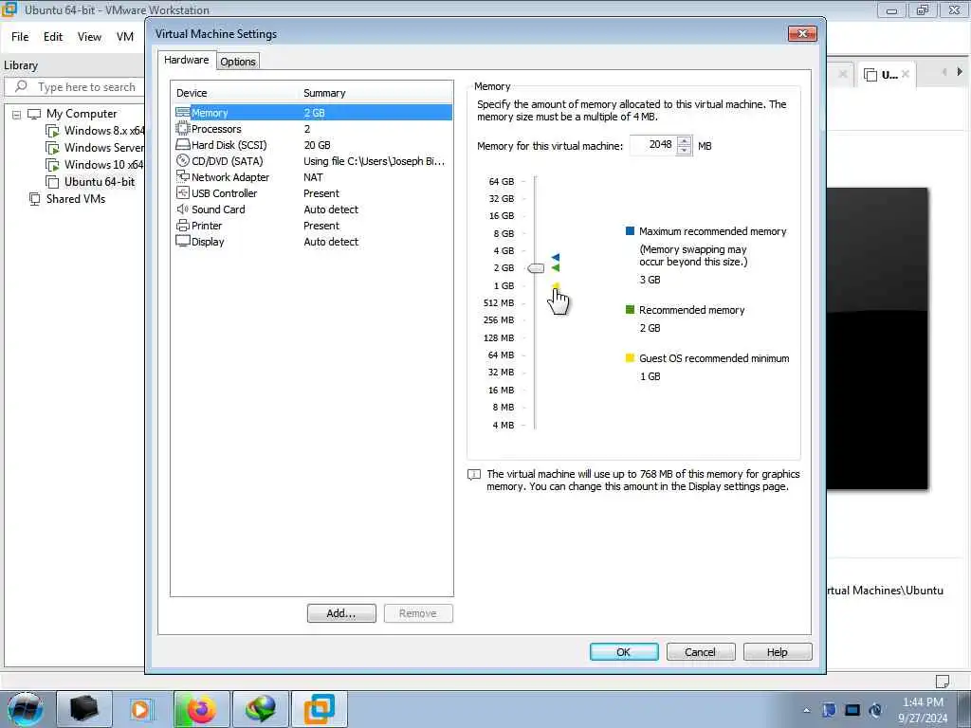The height and width of the screenshot is (728, 971).
Task: Click the memory size input field
Action: [x=653, y=145]
